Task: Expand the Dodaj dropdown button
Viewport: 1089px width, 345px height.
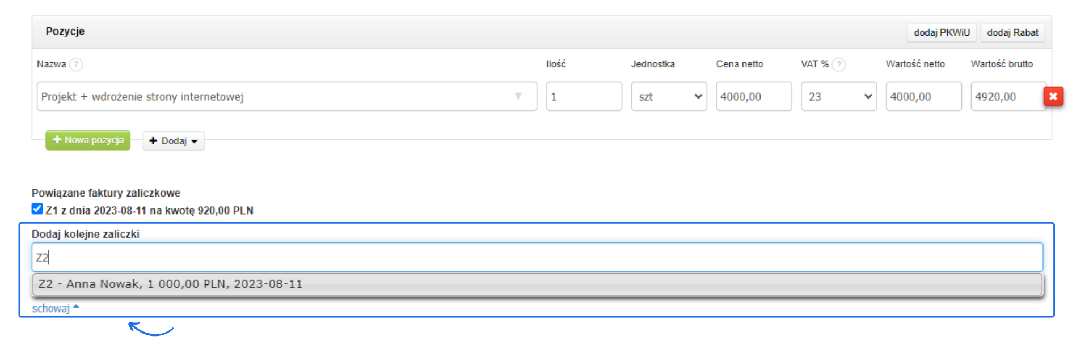Action: 174,141
